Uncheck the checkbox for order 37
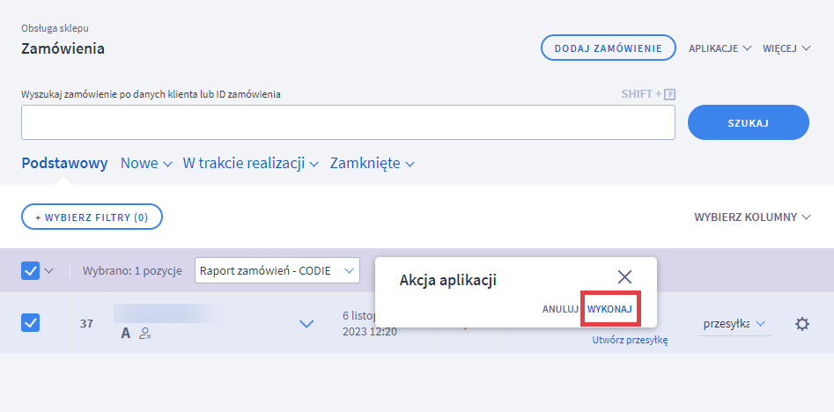Screen dimensions: 834x412 (x=30, y=323)
